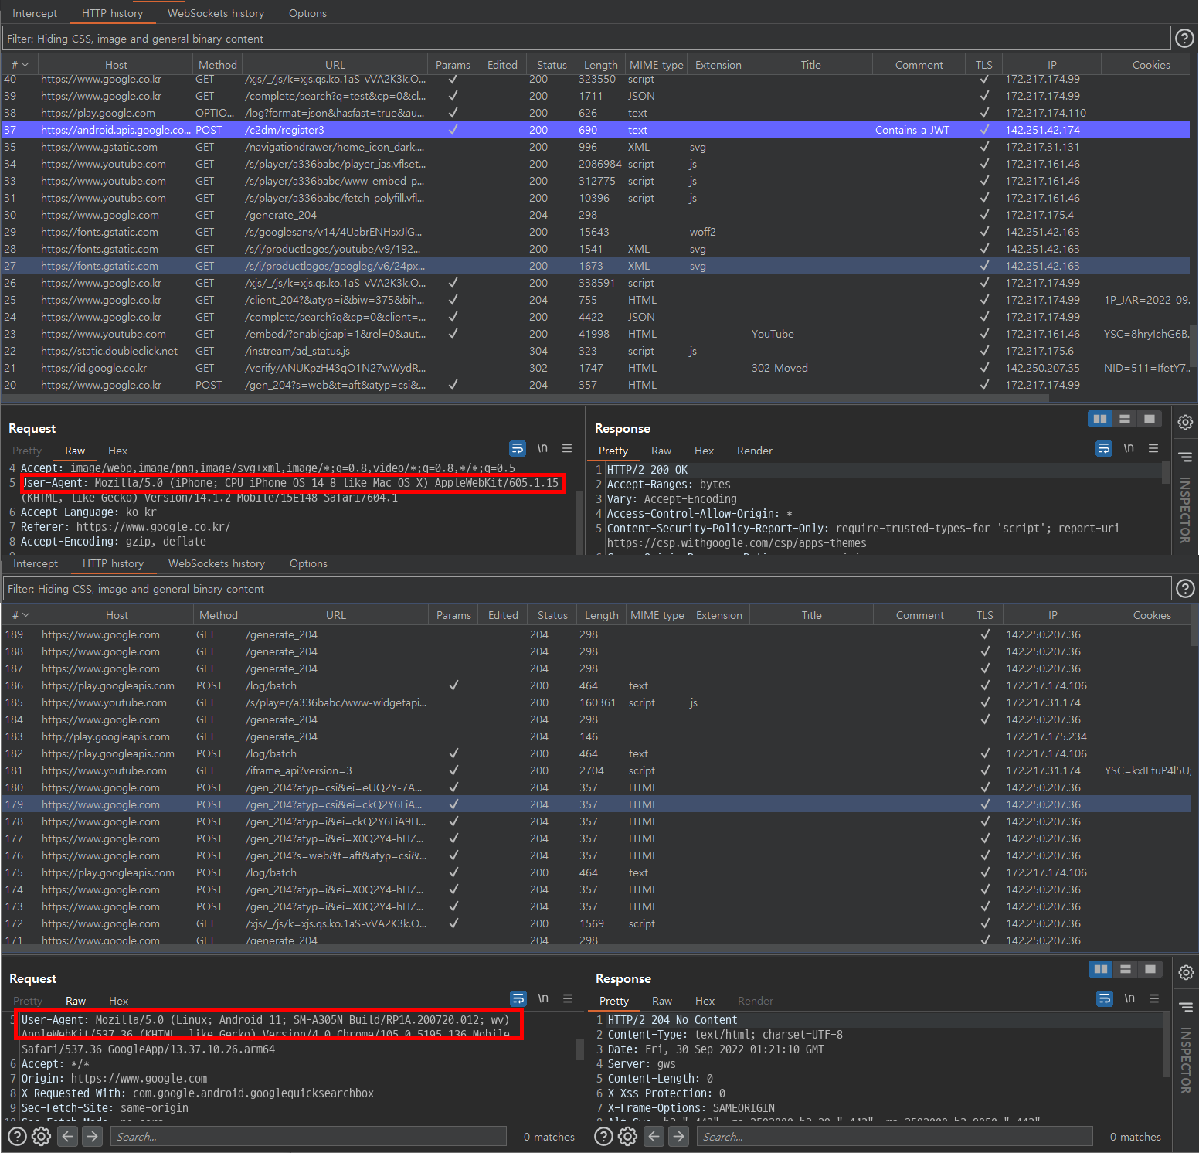Click help icon beside Response search box
Viewport: 1199px width, 1153px height.
click(604, 1136)
